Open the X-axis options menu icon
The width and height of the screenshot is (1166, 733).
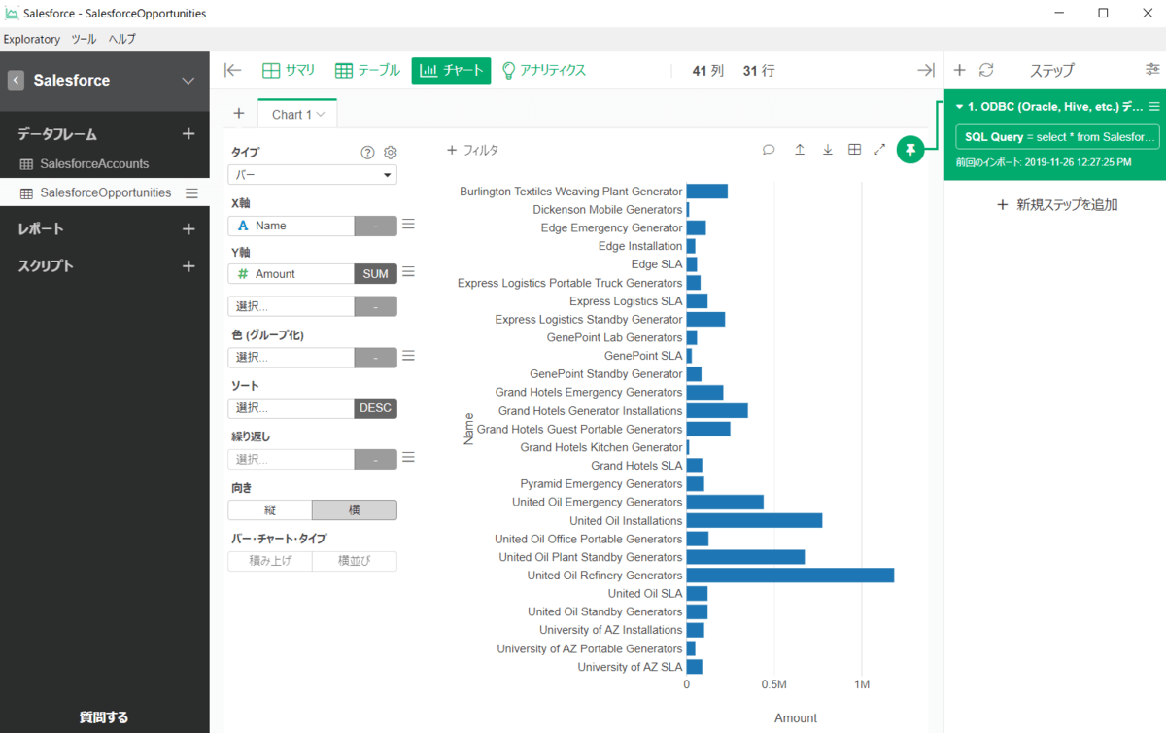(x=409, y=225)
